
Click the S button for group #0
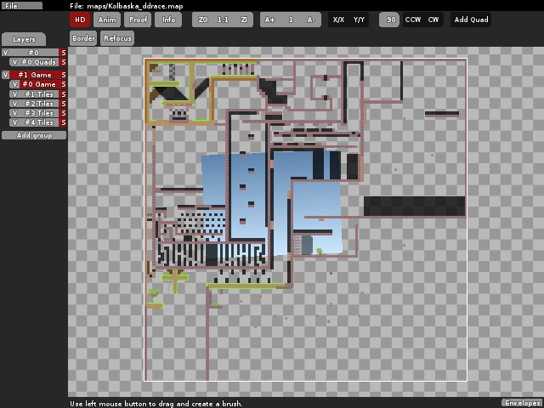pyautogui.click(x=63, y=53)
